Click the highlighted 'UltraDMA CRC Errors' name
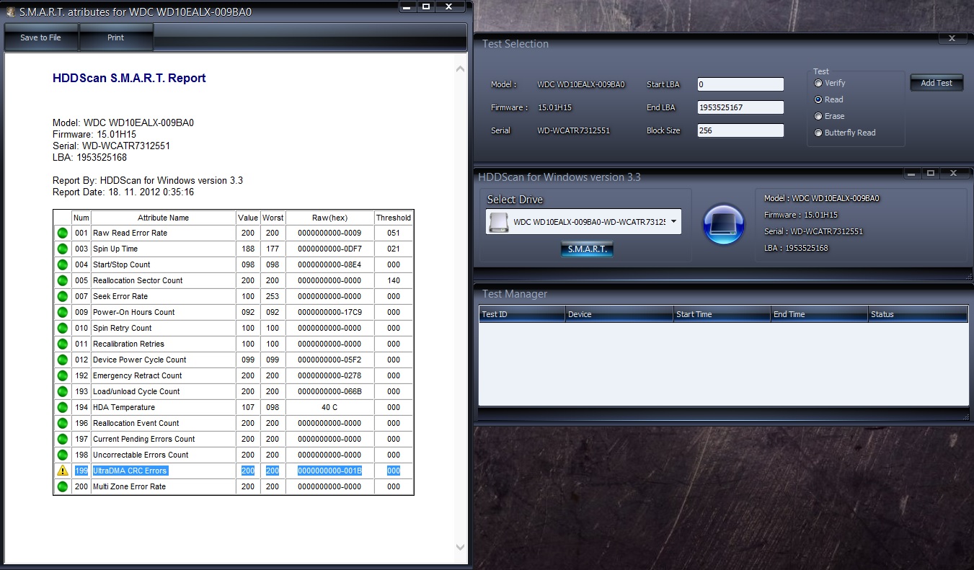 coord(130,471)
